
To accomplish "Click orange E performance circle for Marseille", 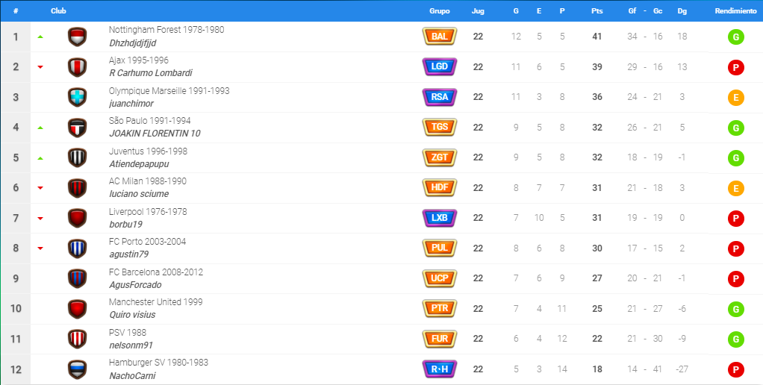I will (x=736, y=98).
